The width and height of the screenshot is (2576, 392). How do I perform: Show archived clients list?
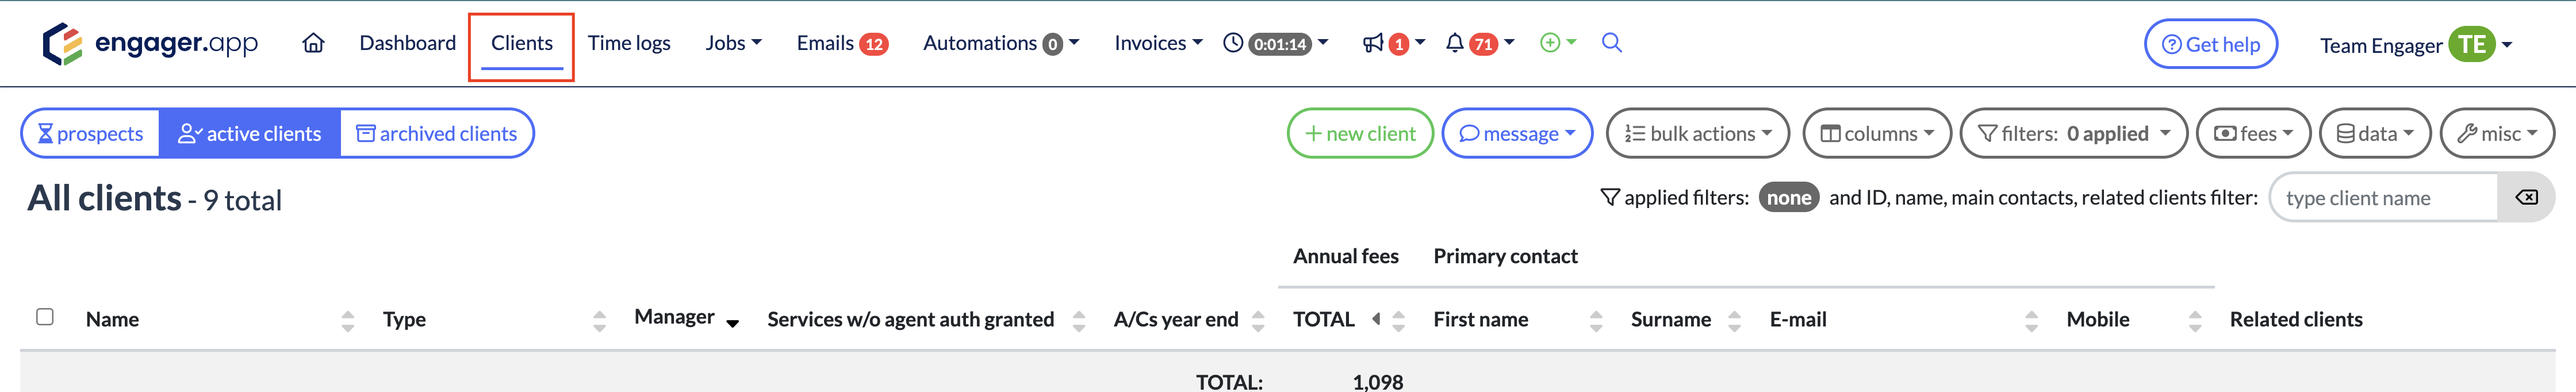pos(437,134)
